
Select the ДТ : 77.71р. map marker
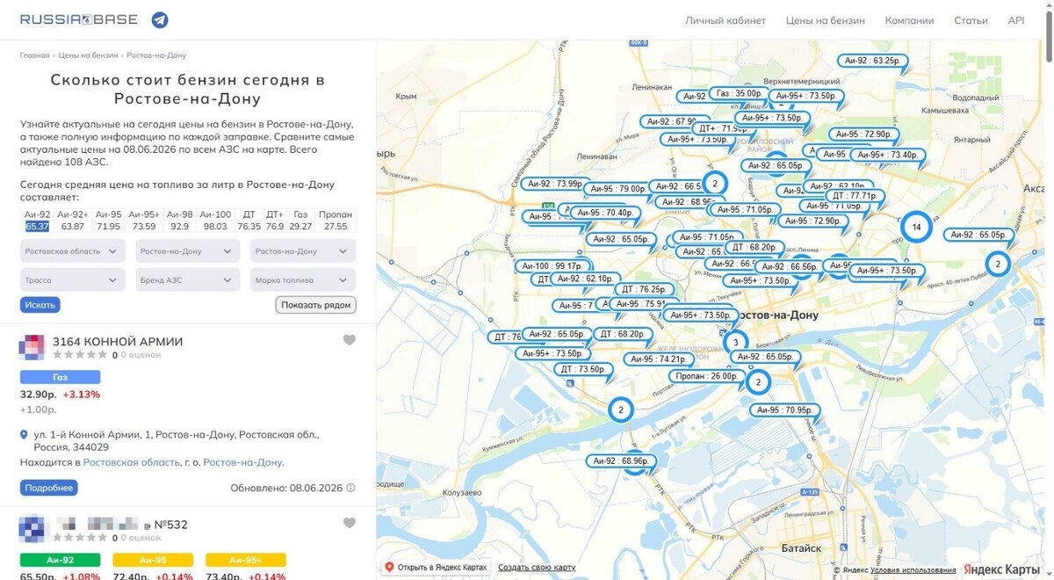(x=853, y=196)
